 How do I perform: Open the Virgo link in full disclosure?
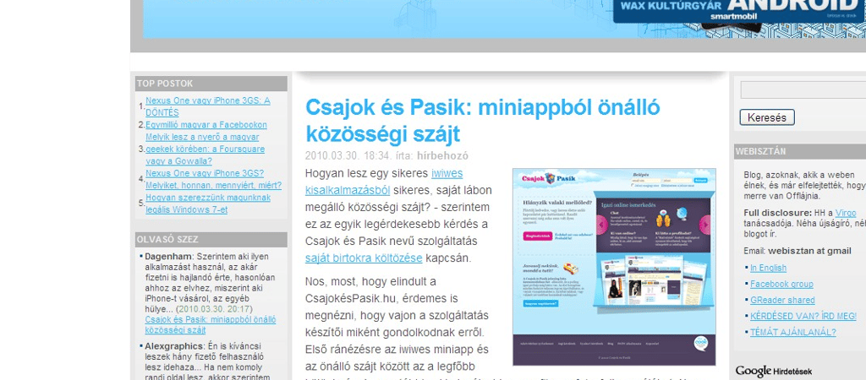[x=845, y=212]
